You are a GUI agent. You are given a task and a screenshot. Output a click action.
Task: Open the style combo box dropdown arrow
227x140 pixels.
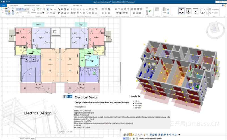pos(28,13)
